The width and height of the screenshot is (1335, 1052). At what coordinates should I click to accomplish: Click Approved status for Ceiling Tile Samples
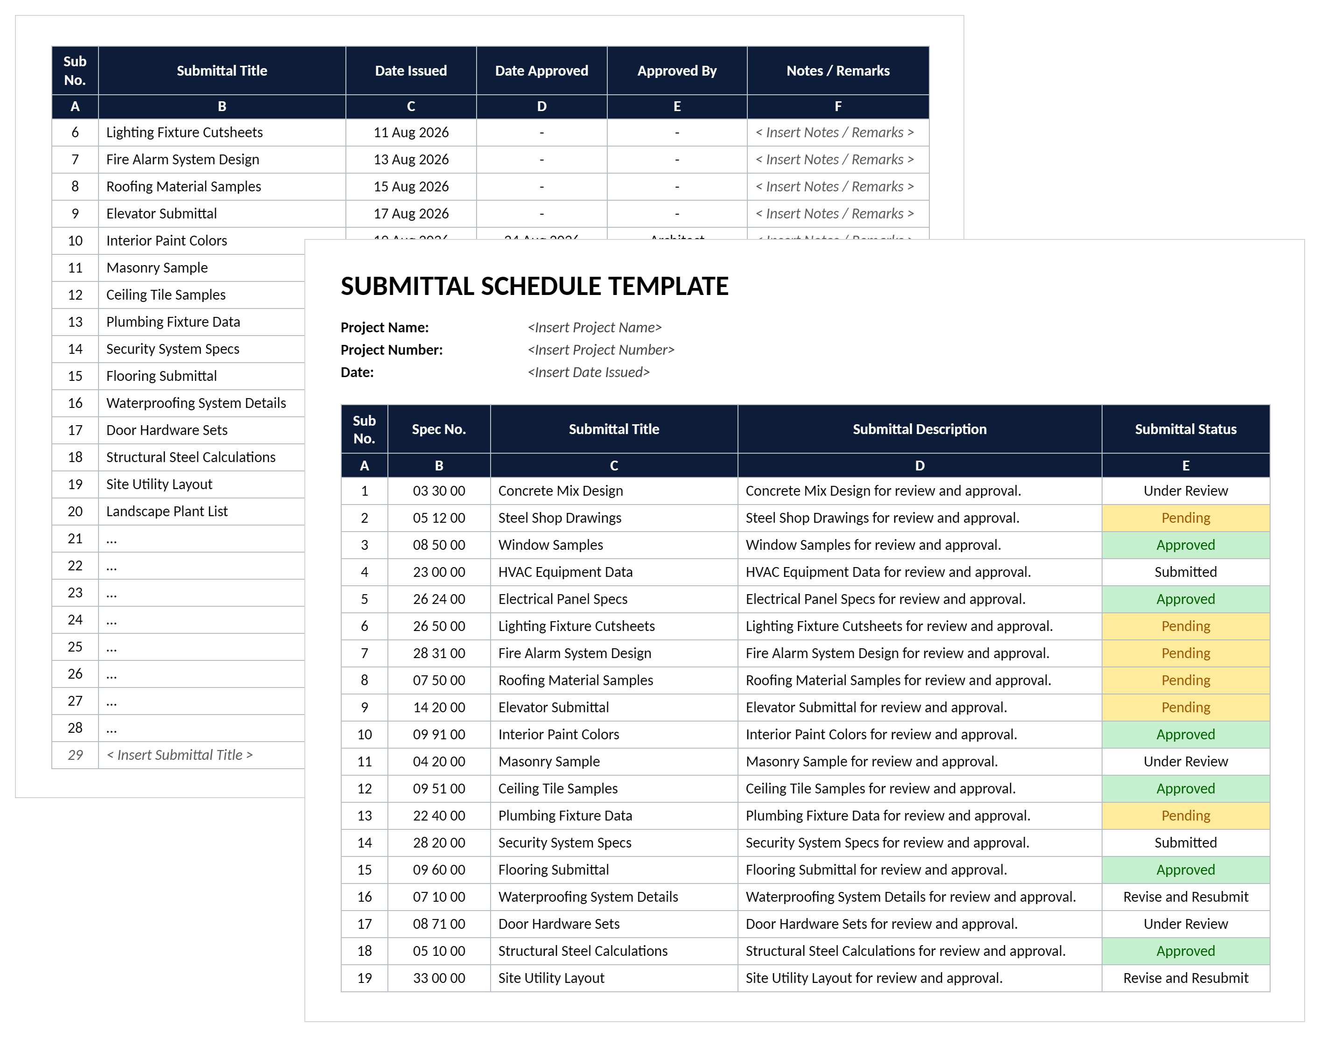pyautogui.click(x=1185, y=789)
